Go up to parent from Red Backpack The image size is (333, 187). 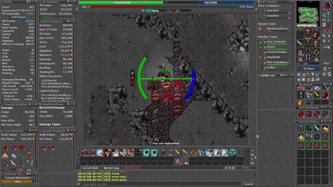[326, 107]
